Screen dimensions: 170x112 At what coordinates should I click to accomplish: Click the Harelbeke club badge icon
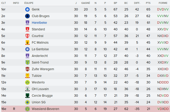click(27, 23)
